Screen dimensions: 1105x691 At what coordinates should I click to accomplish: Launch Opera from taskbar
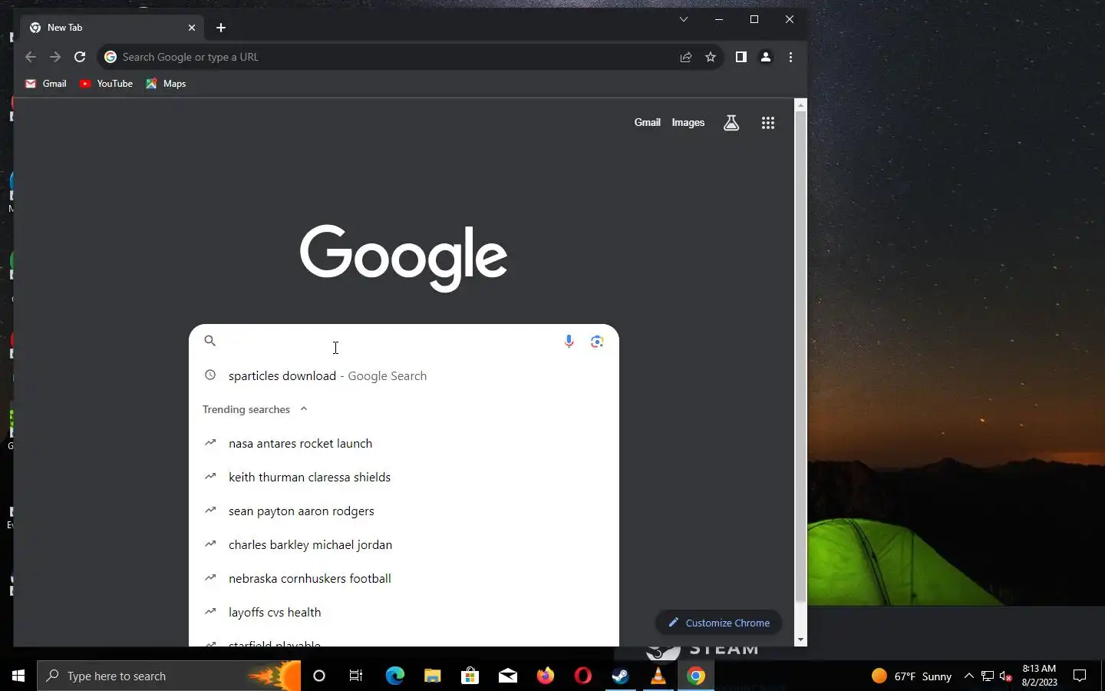point(582,676)
